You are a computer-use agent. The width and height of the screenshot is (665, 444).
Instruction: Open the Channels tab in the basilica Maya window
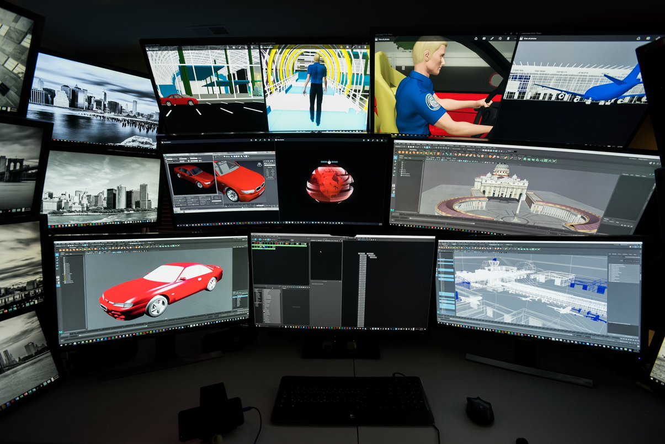[x=625, y=175]
